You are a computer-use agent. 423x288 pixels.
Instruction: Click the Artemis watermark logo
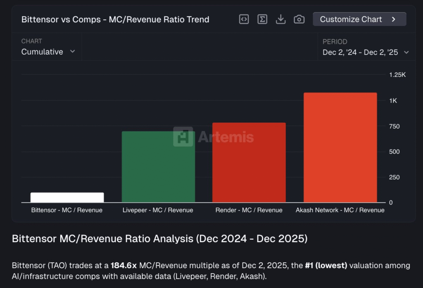pos(183,137)
